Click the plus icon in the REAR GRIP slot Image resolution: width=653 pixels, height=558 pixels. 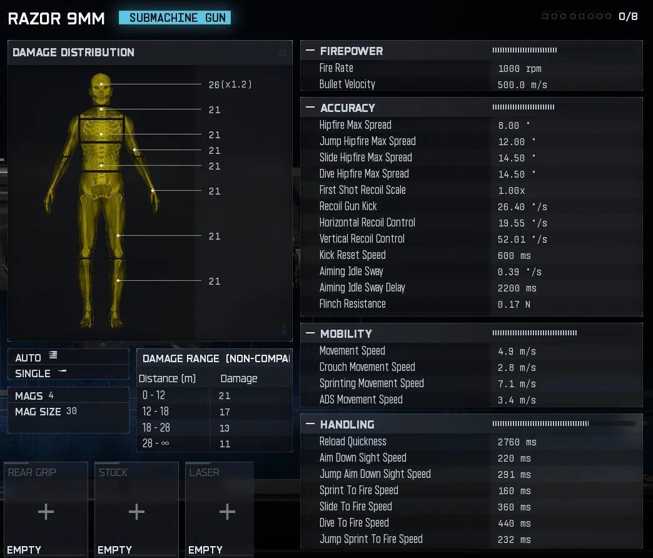click(x=45, y=511)
